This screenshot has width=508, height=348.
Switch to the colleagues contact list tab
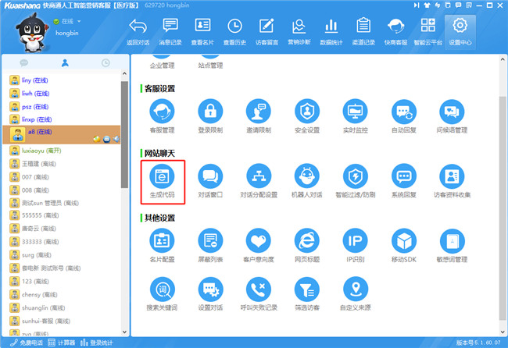65,62
